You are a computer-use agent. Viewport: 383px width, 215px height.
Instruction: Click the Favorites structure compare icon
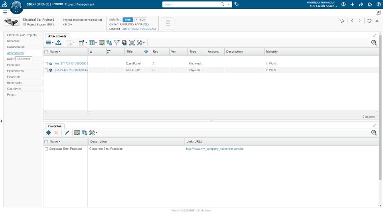point(85,133)
